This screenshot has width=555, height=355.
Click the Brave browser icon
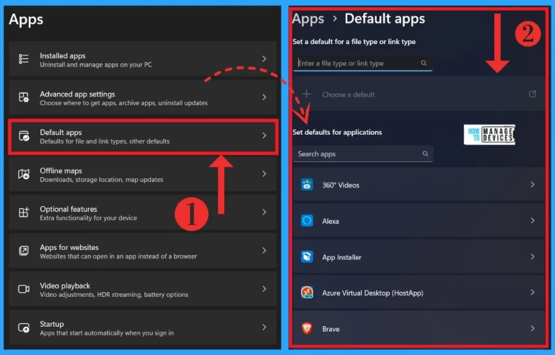(307, 328)
